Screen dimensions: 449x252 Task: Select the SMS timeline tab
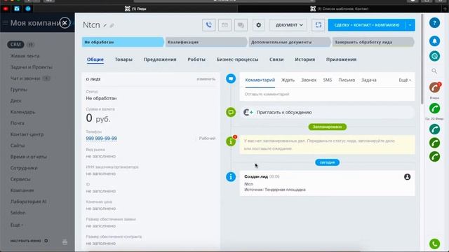328,80
